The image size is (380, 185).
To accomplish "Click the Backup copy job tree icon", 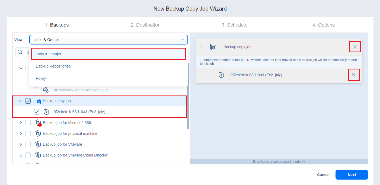I will [x=38, y=101].
